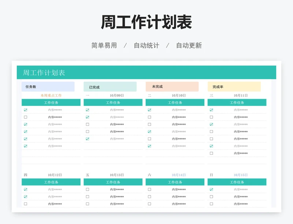Click the large black 周工作计划表 title

click(x=146, y=22)
